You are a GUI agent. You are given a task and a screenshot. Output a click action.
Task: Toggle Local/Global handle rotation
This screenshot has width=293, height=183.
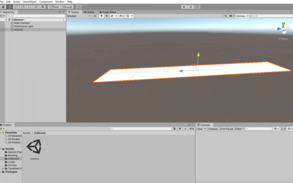(x=67, y=7)
